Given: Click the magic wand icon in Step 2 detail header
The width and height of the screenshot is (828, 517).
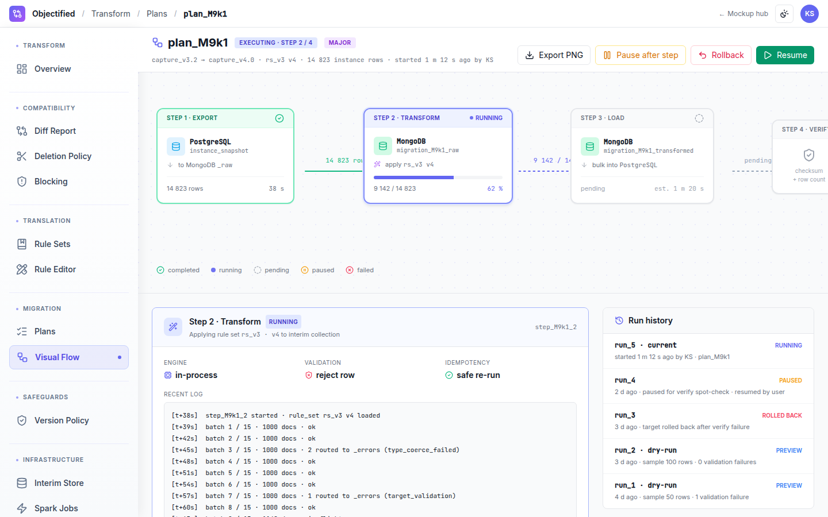Looking at the screenshot, I should pos(173,327).
